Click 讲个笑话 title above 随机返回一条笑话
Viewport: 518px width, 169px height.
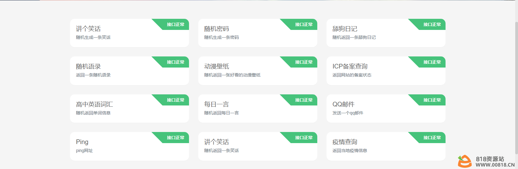(x=216, y=142)
